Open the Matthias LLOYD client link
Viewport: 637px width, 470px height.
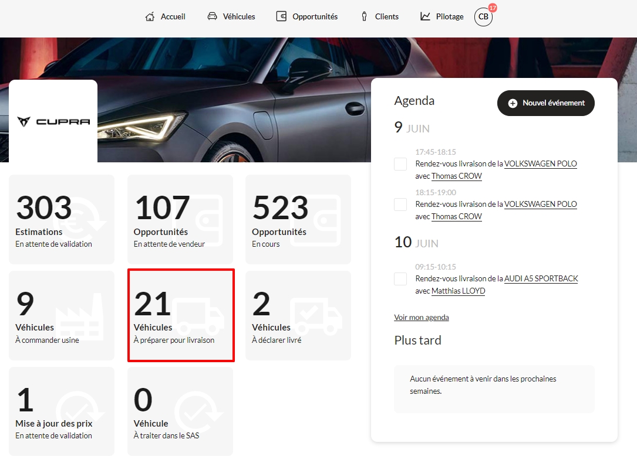point(459,291)
